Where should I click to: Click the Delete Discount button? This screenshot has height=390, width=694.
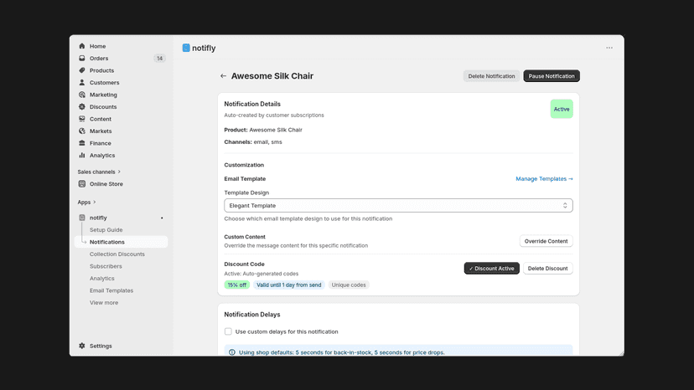(548, 269)
